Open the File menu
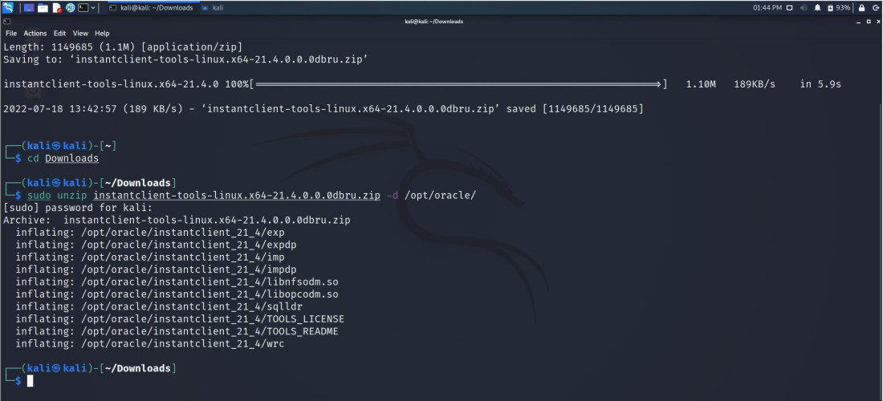Screen dimensions: 883x401 [11, 34]
